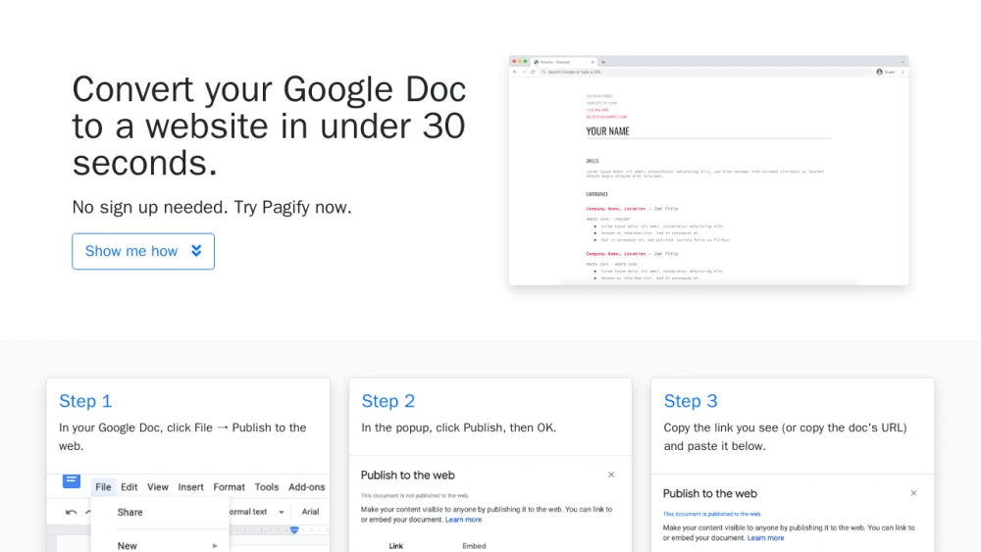Click the preview browser reload icon
The height and width of the screenshot is (552, 981).
tap(533, 72)
